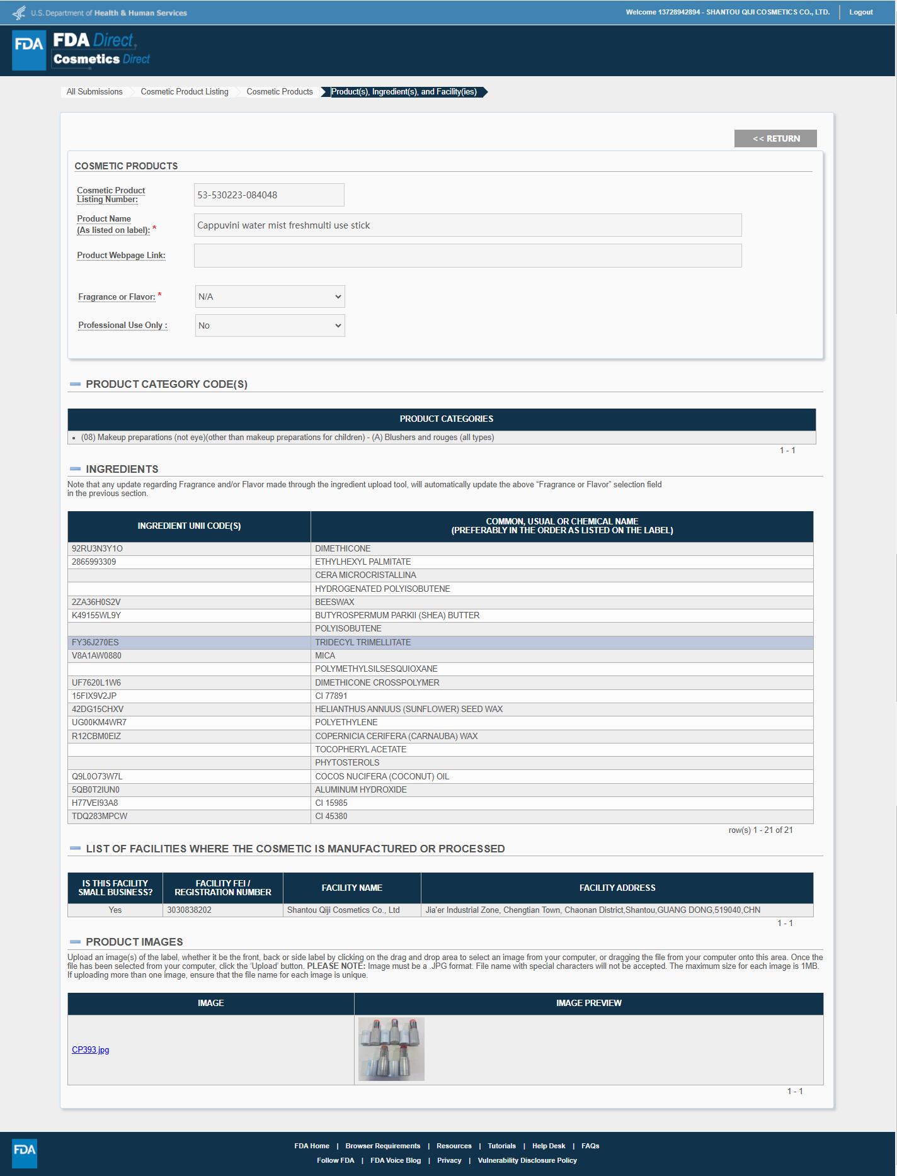Open the Professional Use Only dropdown
This screenshot has height=1176, width=897.
[x=270, y=325]
